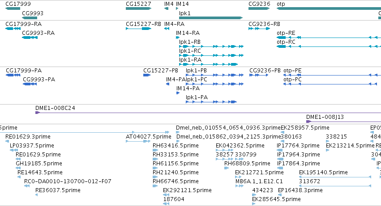Select EST MB6A.1_1.E12.C1
Viewport: 381px width, 206px height.
tap(259, 182)
